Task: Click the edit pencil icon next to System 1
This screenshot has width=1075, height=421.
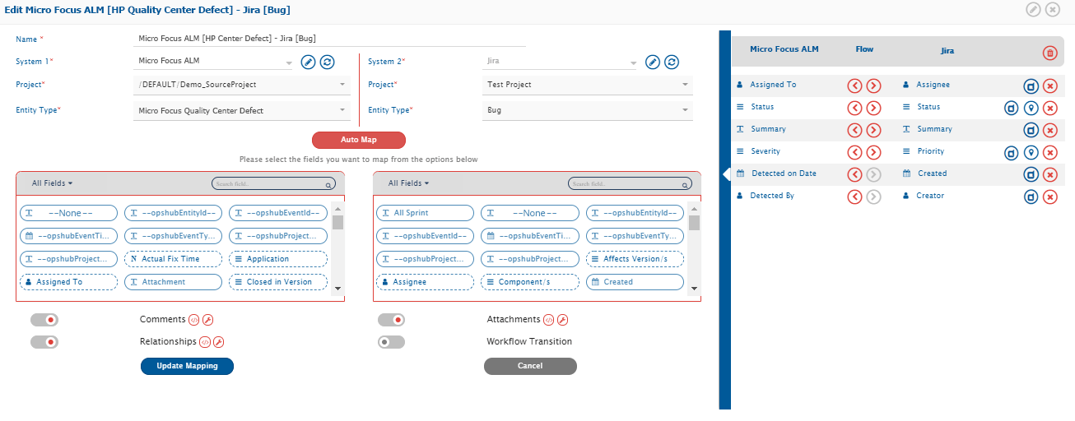Action: click(x=308, y=62)
